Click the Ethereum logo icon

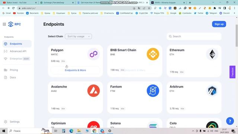click(x=212, y=54)
